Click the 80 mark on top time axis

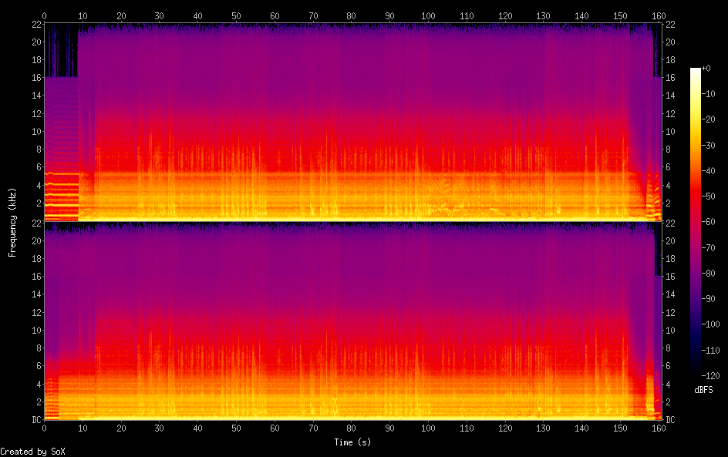351,16
